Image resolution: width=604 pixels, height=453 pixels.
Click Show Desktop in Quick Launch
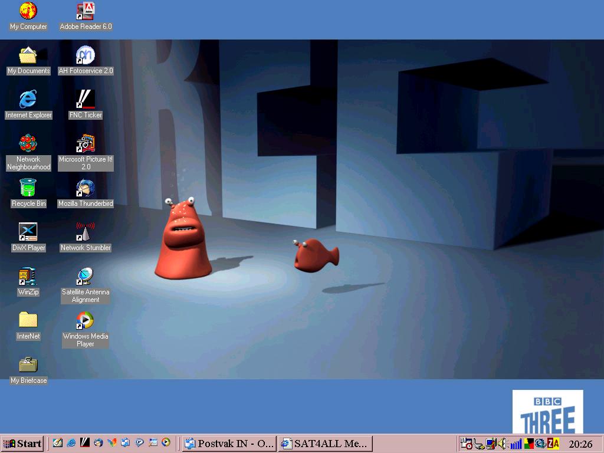click(58, 443)
